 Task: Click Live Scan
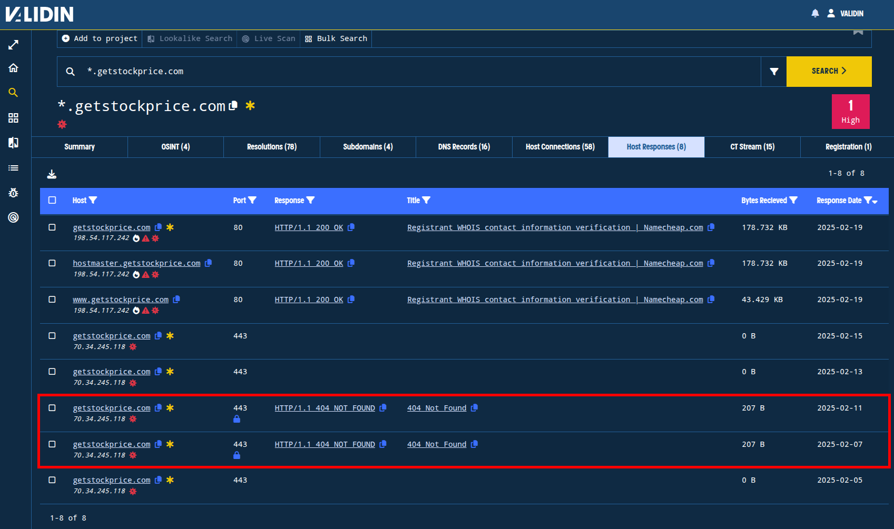pyautogui.click(x=269, y=38)
